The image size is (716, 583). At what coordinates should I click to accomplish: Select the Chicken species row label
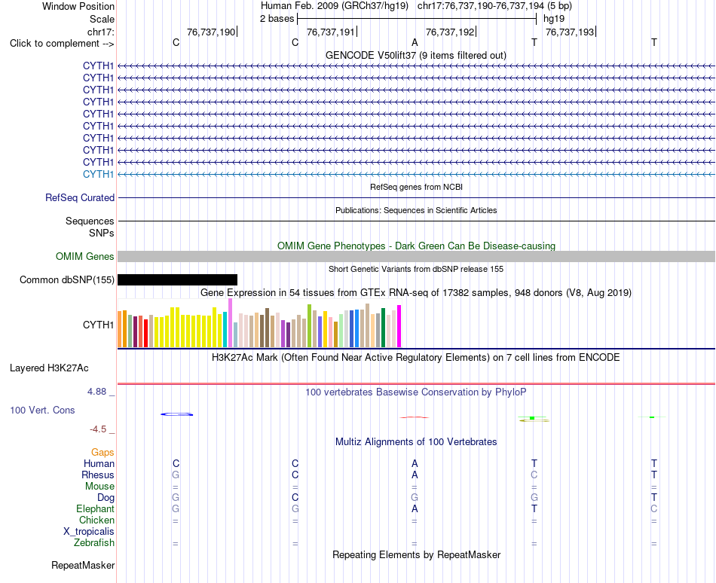[x=96, y=520]
